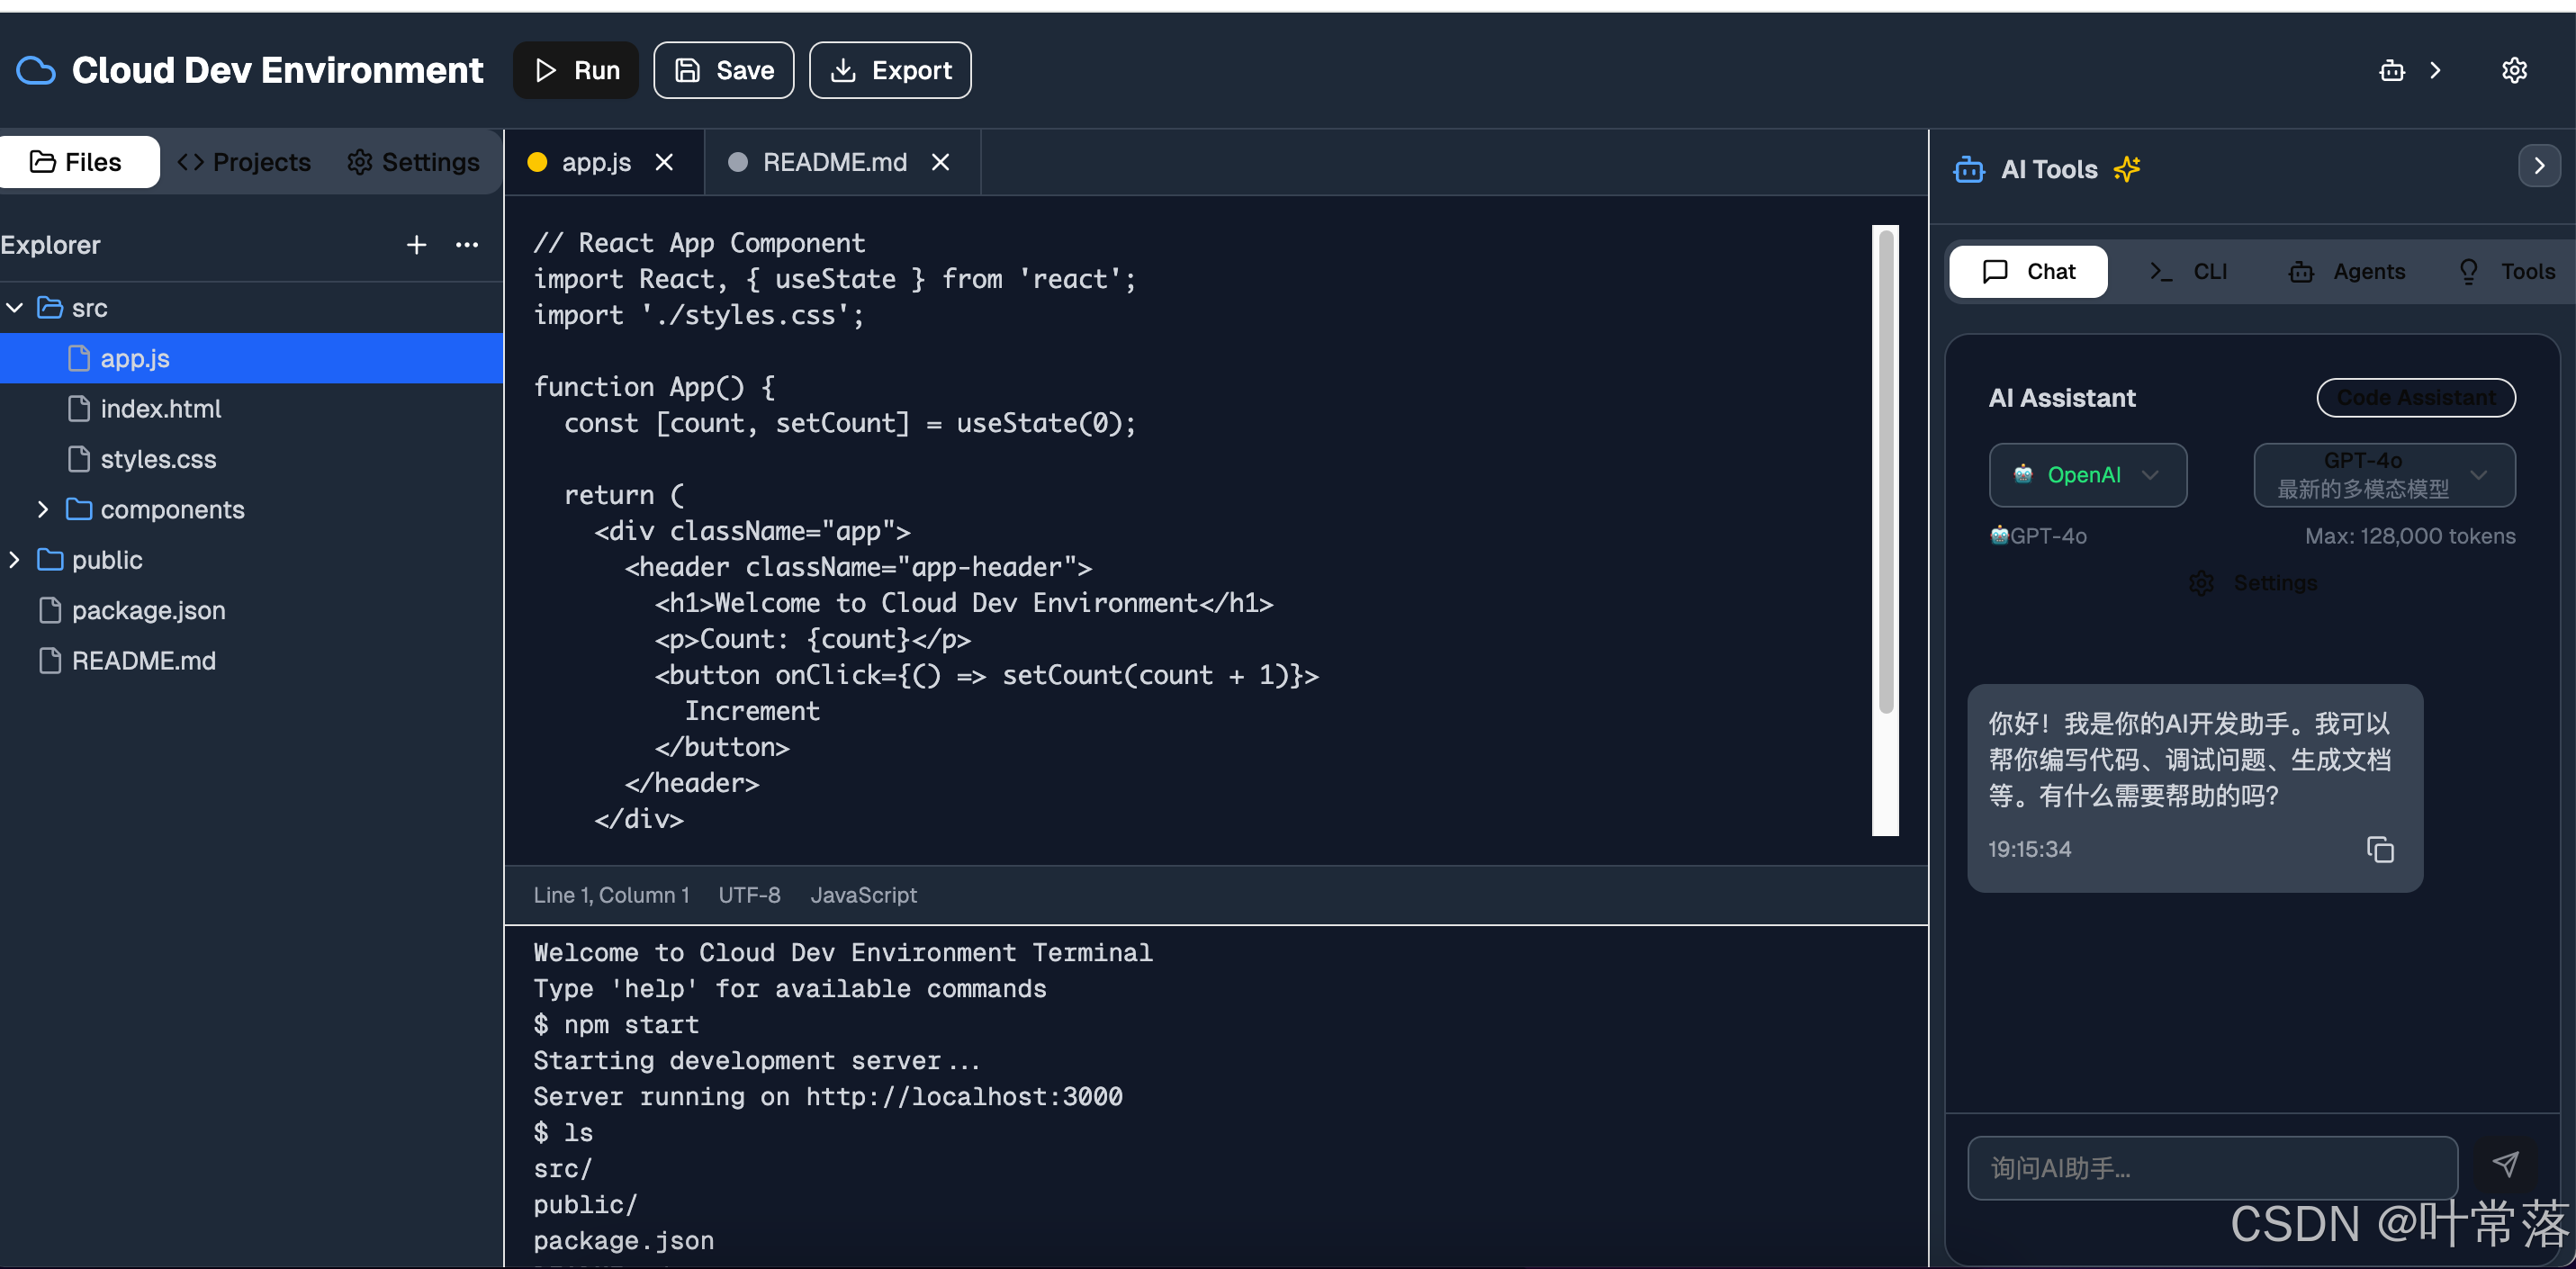Image resolution: width=2576 pixels, height=1269 pixels.
Task: Add a new file with the plus icon
Action: click(416, 245)
